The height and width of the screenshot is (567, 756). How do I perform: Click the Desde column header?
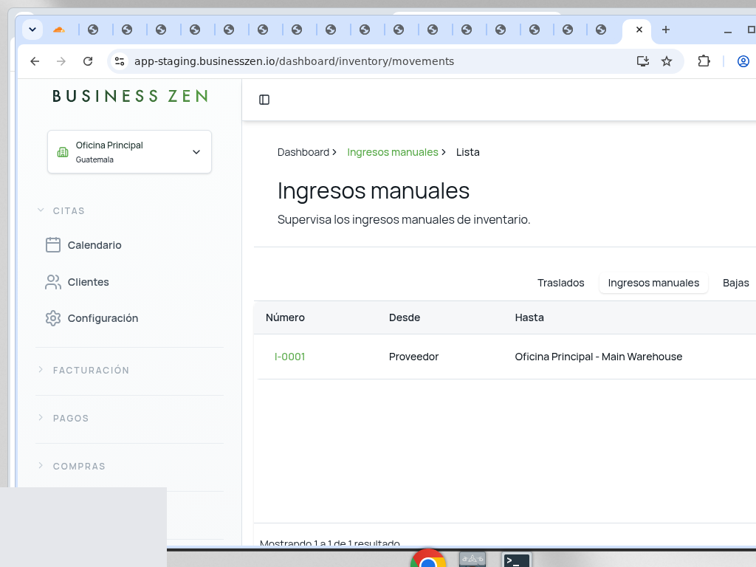coord(405,317)
